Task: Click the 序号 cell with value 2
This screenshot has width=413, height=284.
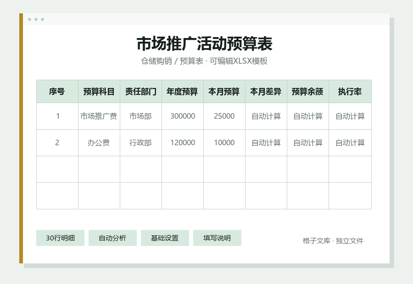Action: [57, 143]
